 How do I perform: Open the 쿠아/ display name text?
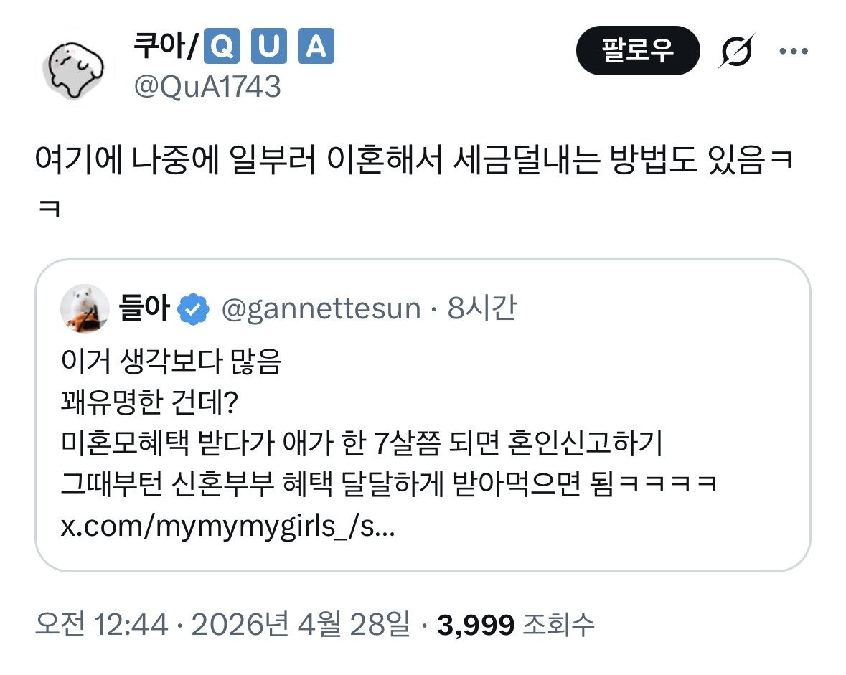coord(164,48)
